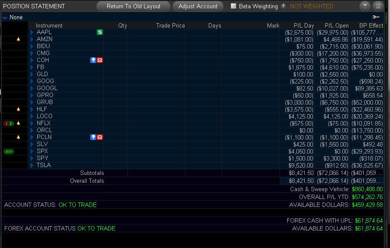Open the list-style actions menu in header
This screenshot has width=390, height=248.
[x=378, y=6]
